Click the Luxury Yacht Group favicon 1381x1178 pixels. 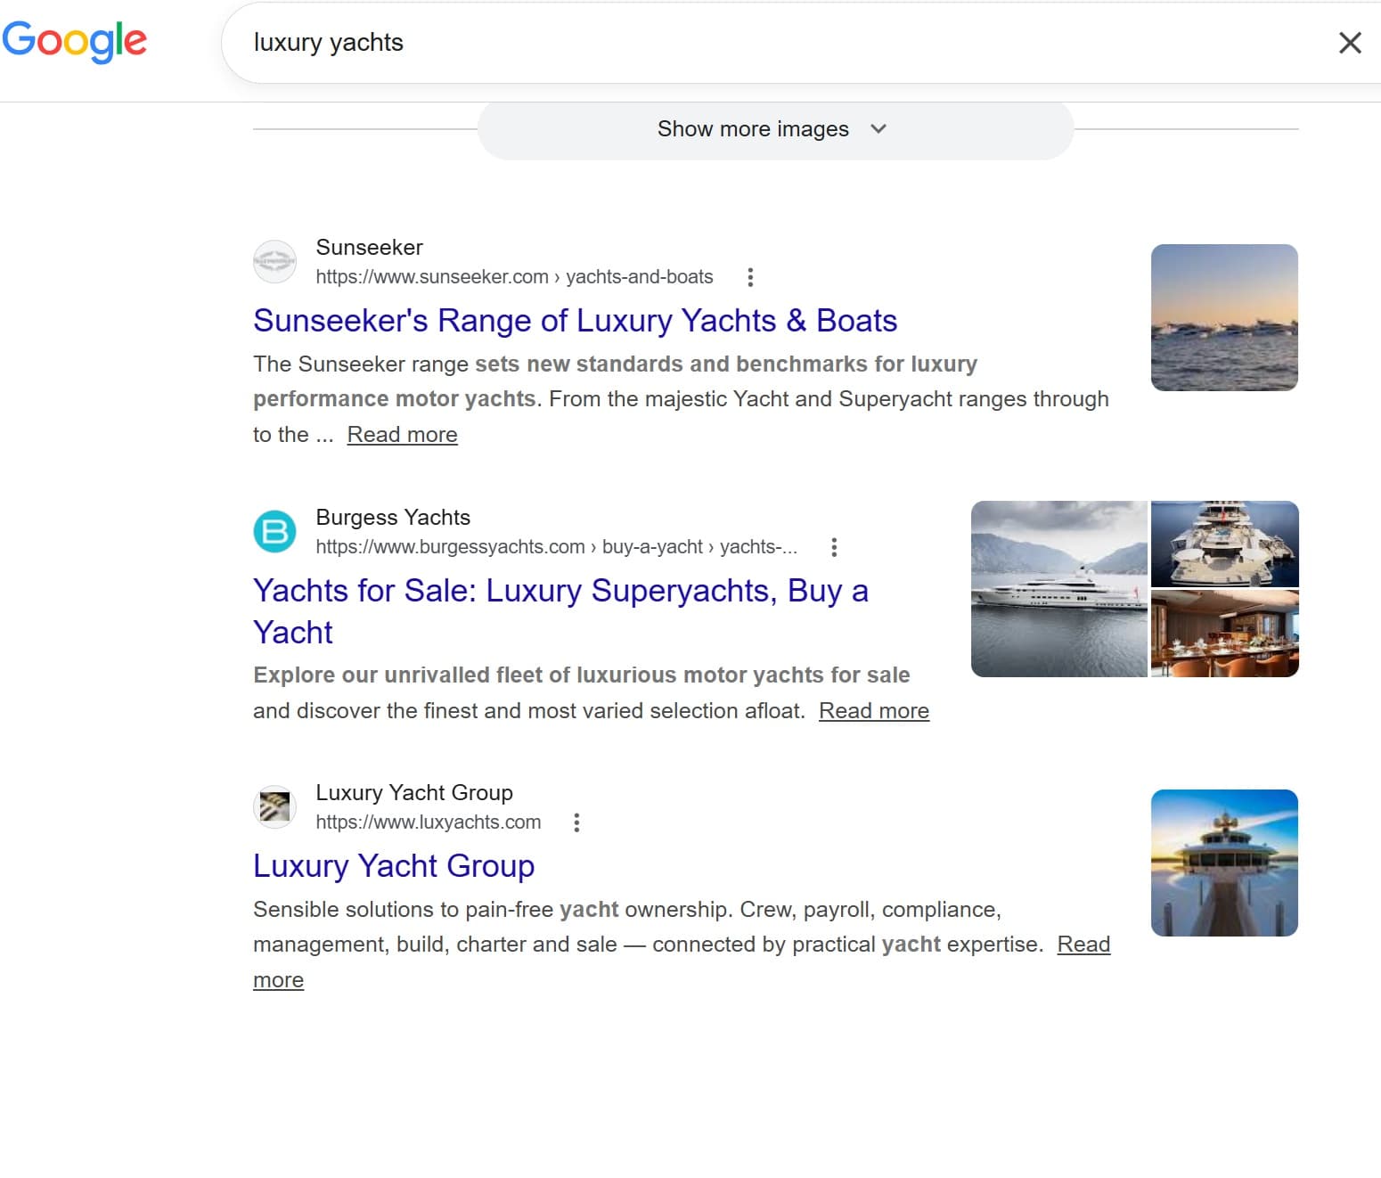[x=274, y=807]
